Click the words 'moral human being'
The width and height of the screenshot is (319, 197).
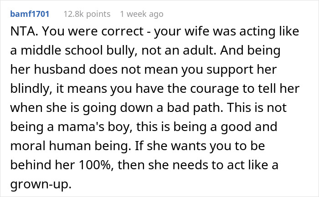coord(70,146)
